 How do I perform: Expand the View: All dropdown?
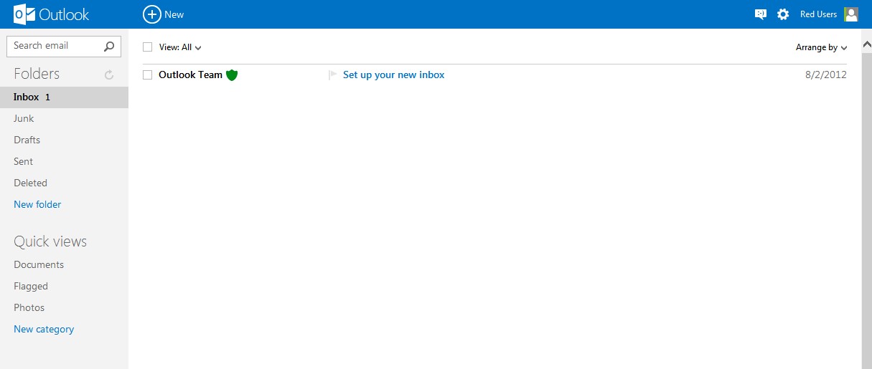(180, 47)
